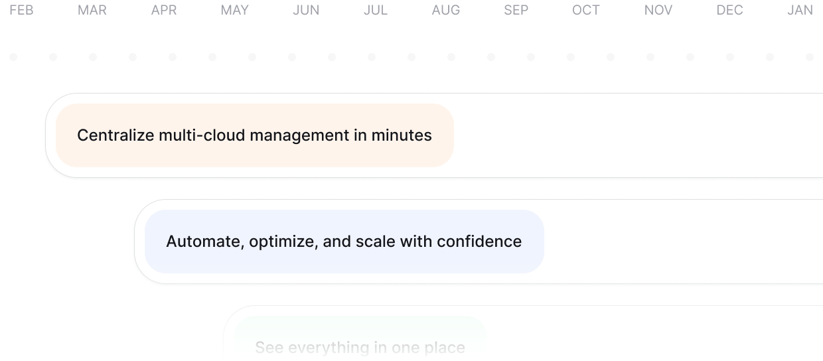Click the timeline dot beneath MAR label

[93, 57]
